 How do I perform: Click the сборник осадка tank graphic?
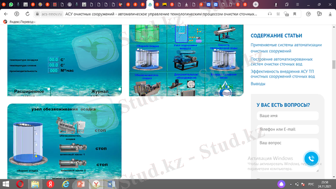click(x=28, y=144)
